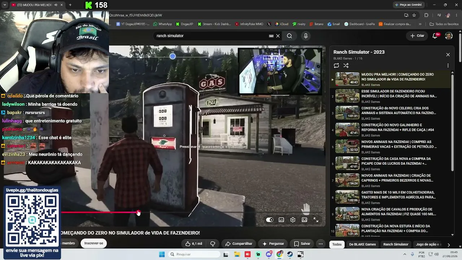Viewport: 462px width, 260px height.
Task: Open the playlist three-dot options menu
Action: click(448, 65)
